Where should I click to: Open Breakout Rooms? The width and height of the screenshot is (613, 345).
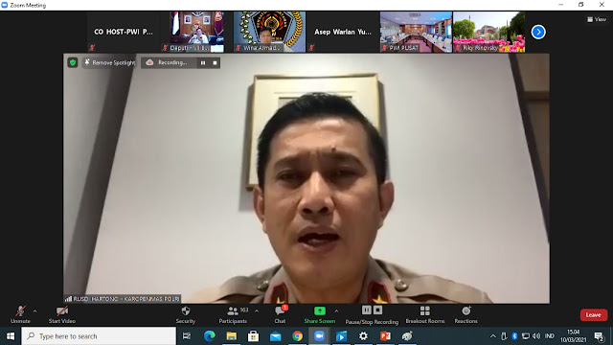[x=425, y=314]
